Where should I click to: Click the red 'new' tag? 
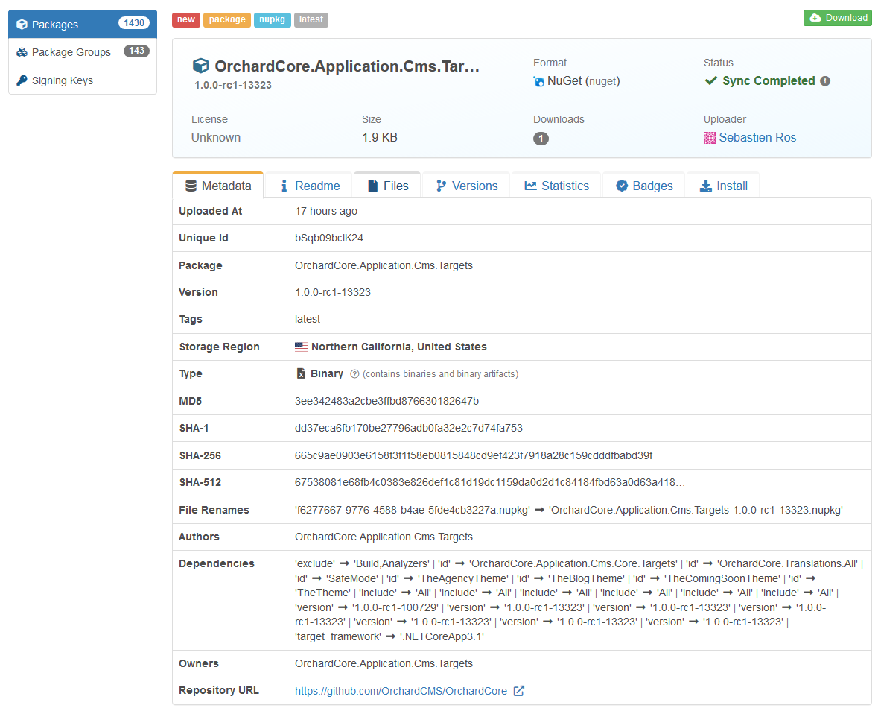186,19
